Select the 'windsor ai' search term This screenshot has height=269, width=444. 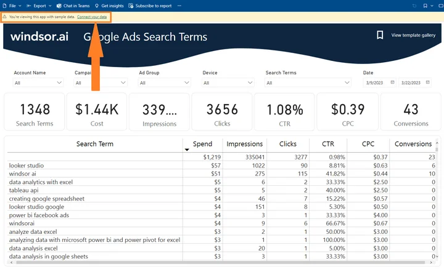(23, 174)
